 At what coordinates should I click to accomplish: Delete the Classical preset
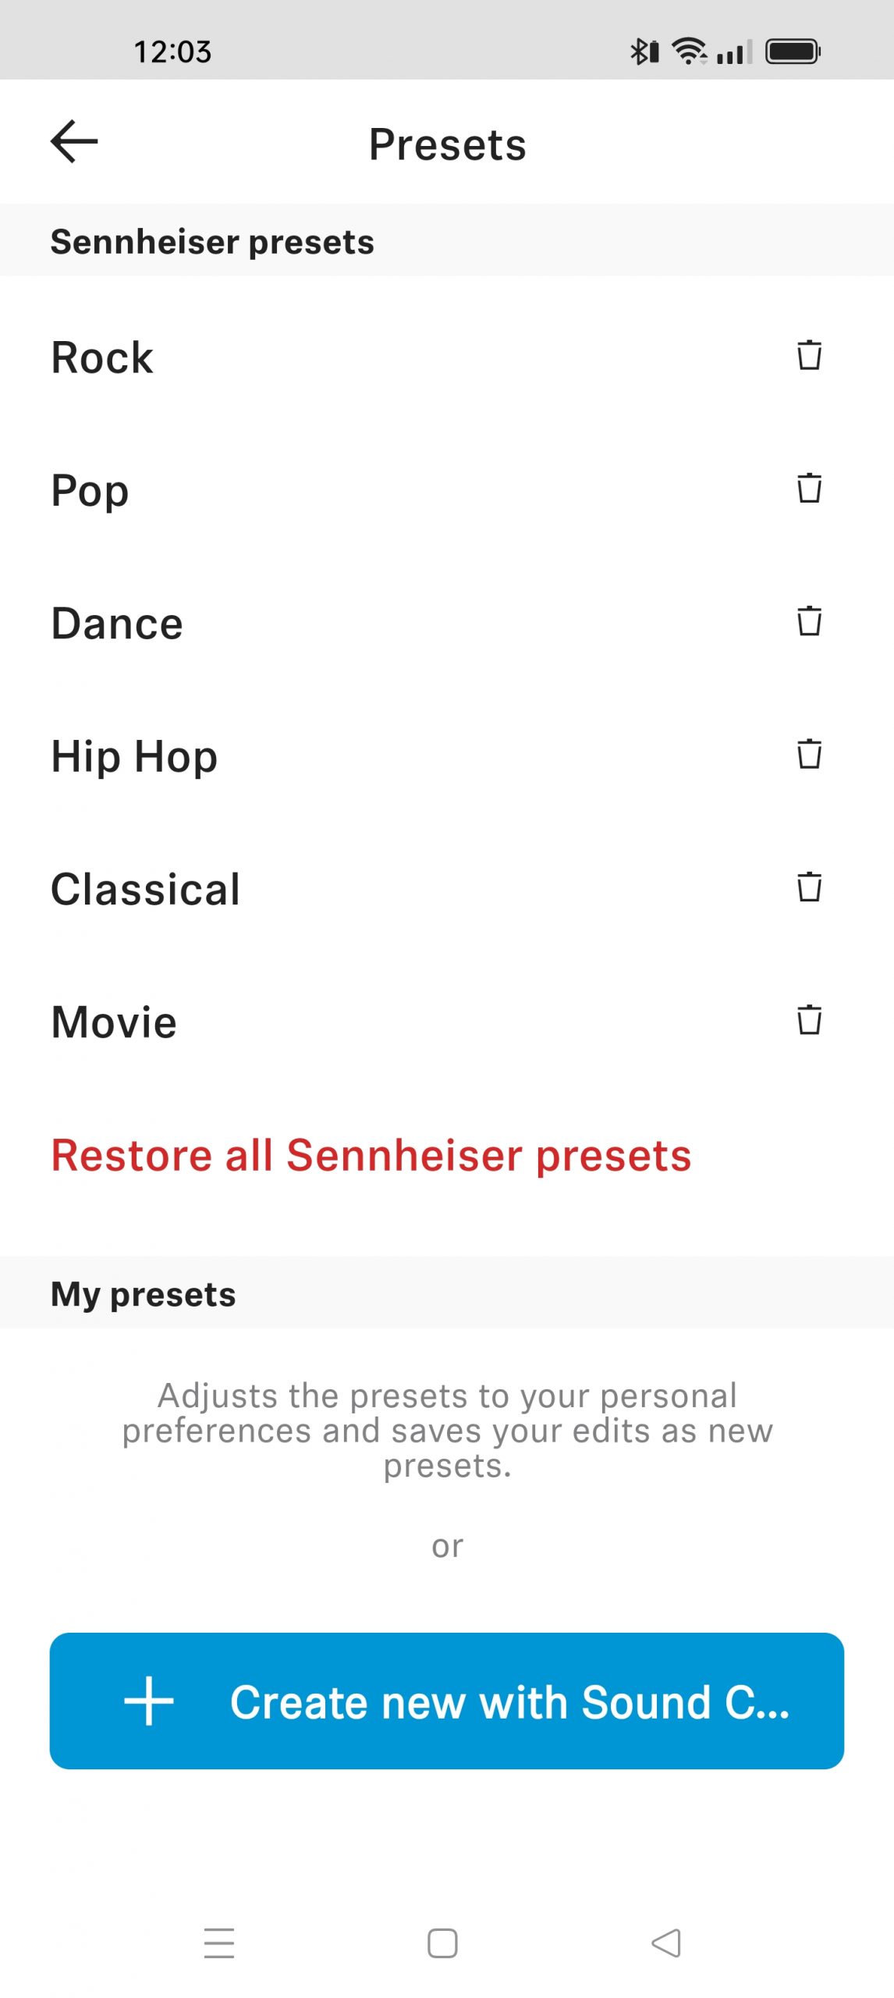click(x=809, y=887)
